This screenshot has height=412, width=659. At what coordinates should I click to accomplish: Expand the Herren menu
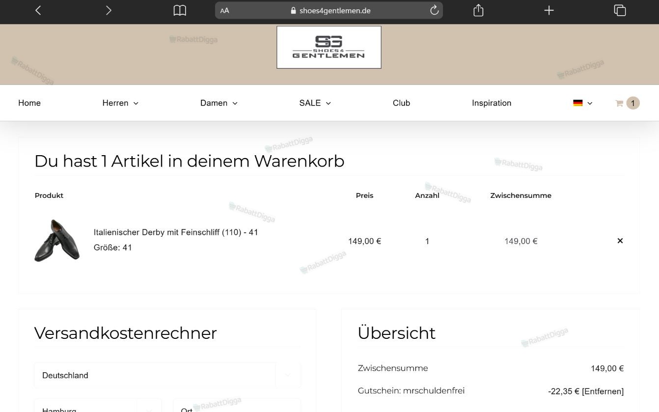coord(120,103)
